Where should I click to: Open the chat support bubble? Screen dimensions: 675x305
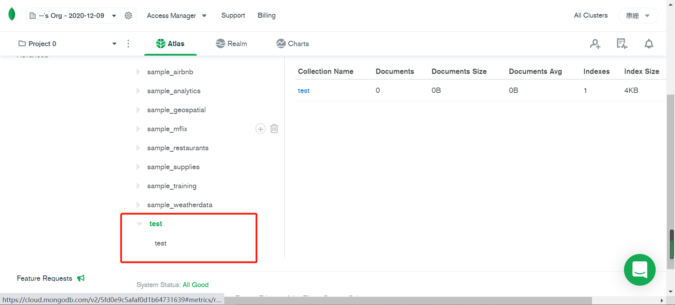(640, 270)
